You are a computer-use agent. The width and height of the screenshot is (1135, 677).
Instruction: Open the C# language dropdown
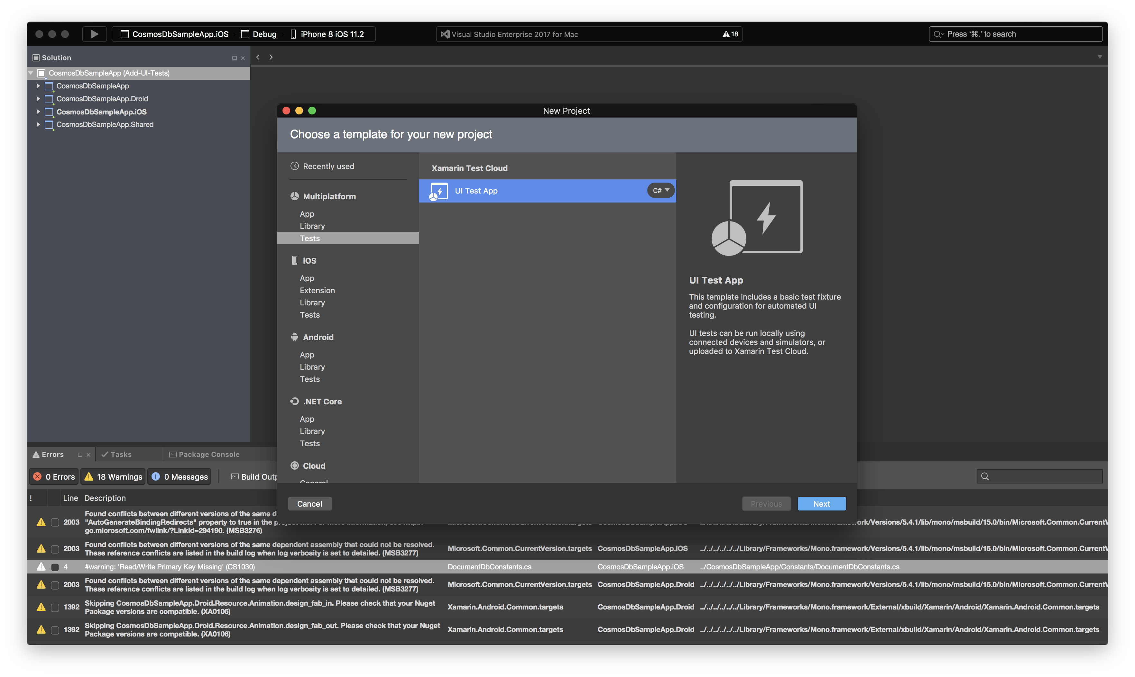coord(661,191)
